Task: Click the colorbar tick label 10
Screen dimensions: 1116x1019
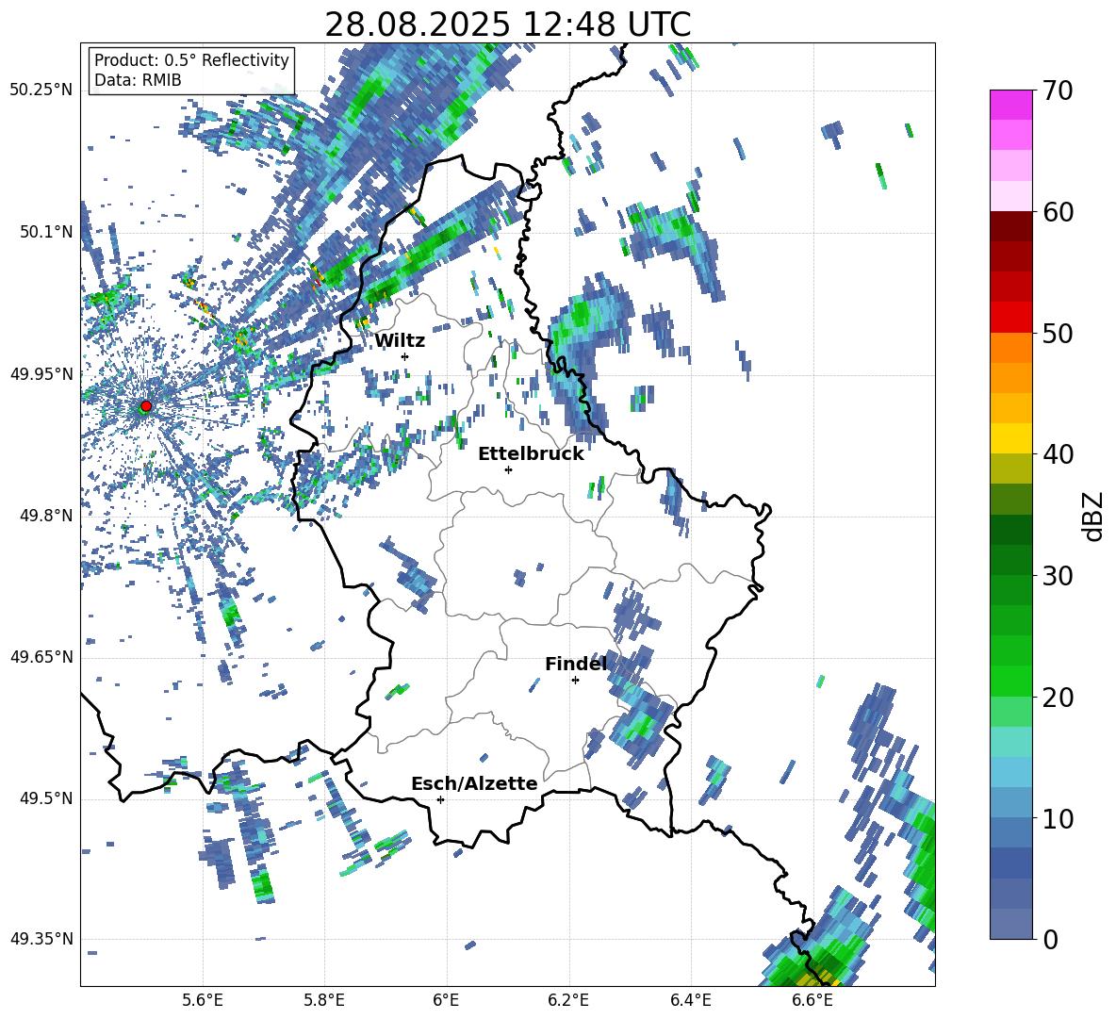Action: (1058, 818)
